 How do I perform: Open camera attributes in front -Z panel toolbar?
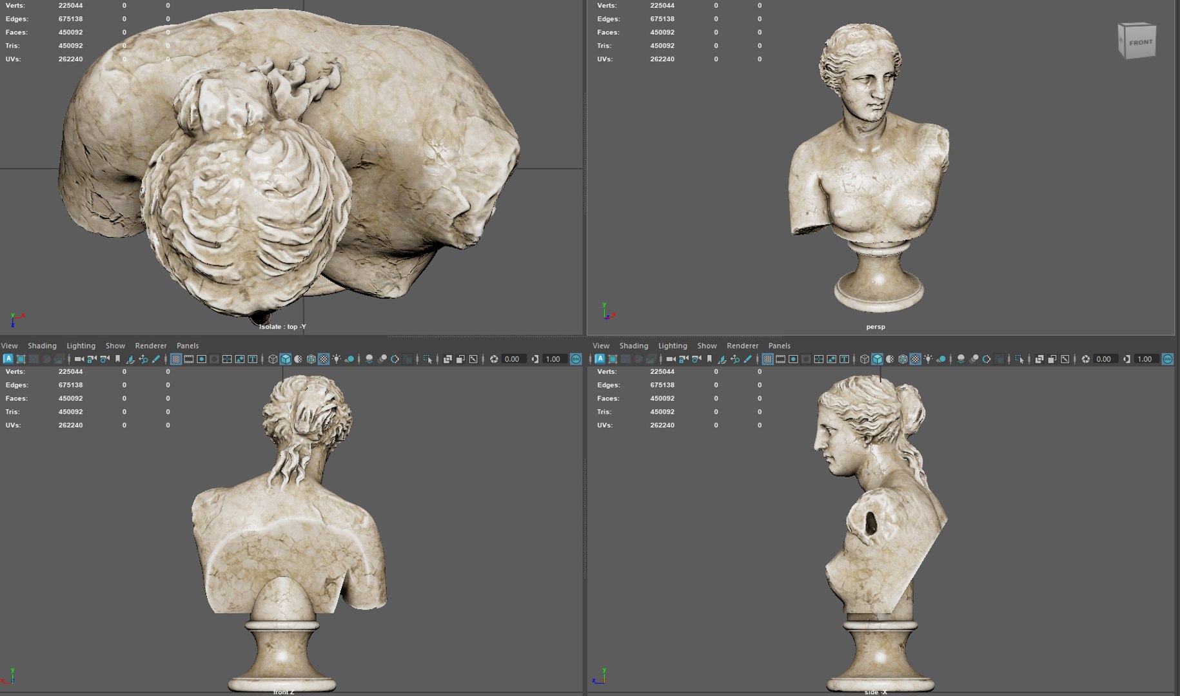(x=104, y=359)
